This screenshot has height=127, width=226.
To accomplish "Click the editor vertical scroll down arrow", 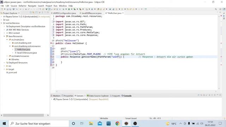I will (219, 88).
